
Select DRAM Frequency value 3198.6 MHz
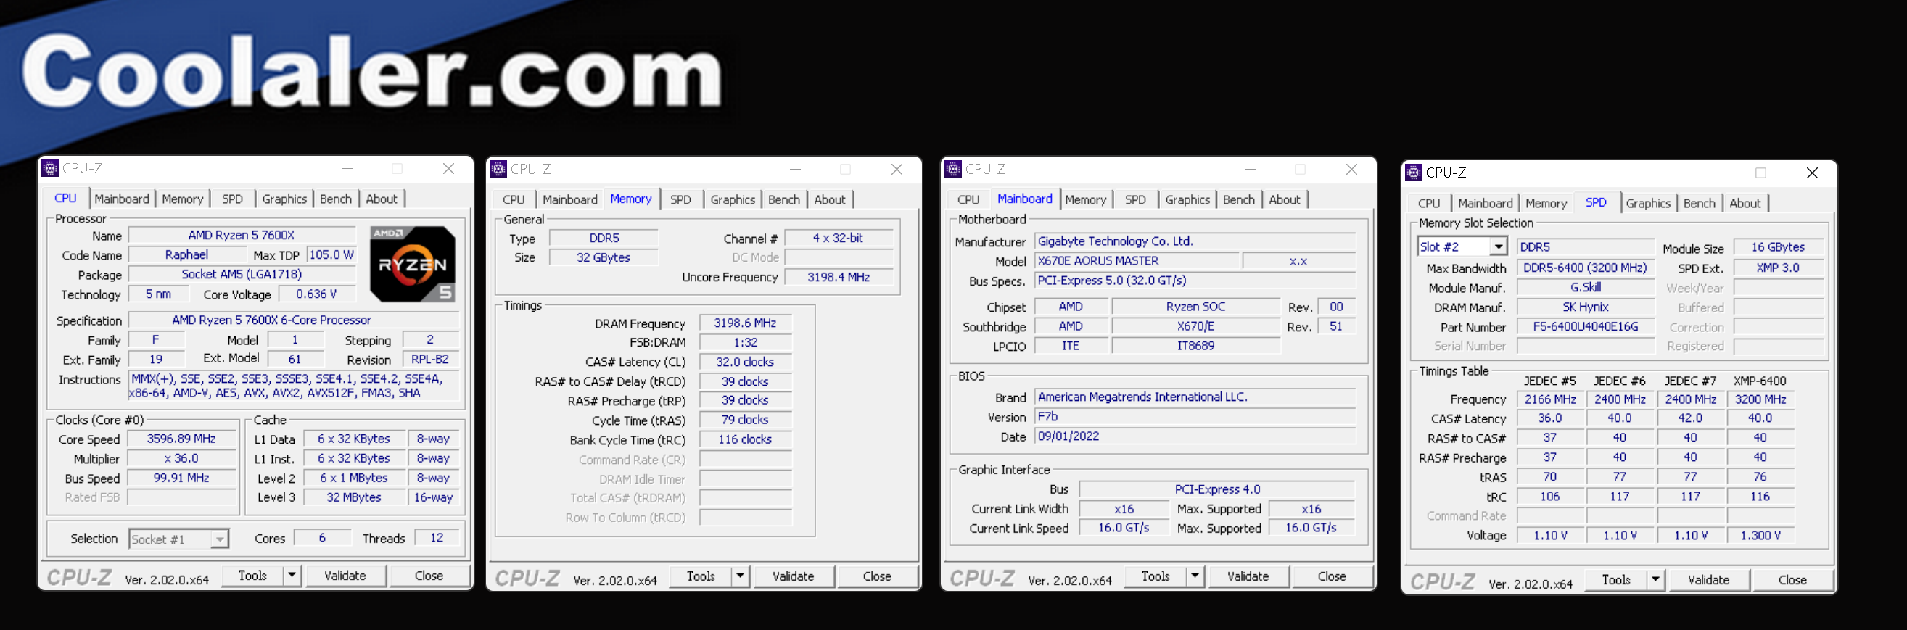[745, 323]
